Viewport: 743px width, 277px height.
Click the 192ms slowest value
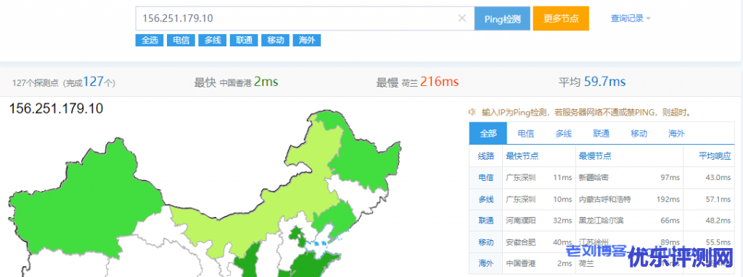pos(668,200)
